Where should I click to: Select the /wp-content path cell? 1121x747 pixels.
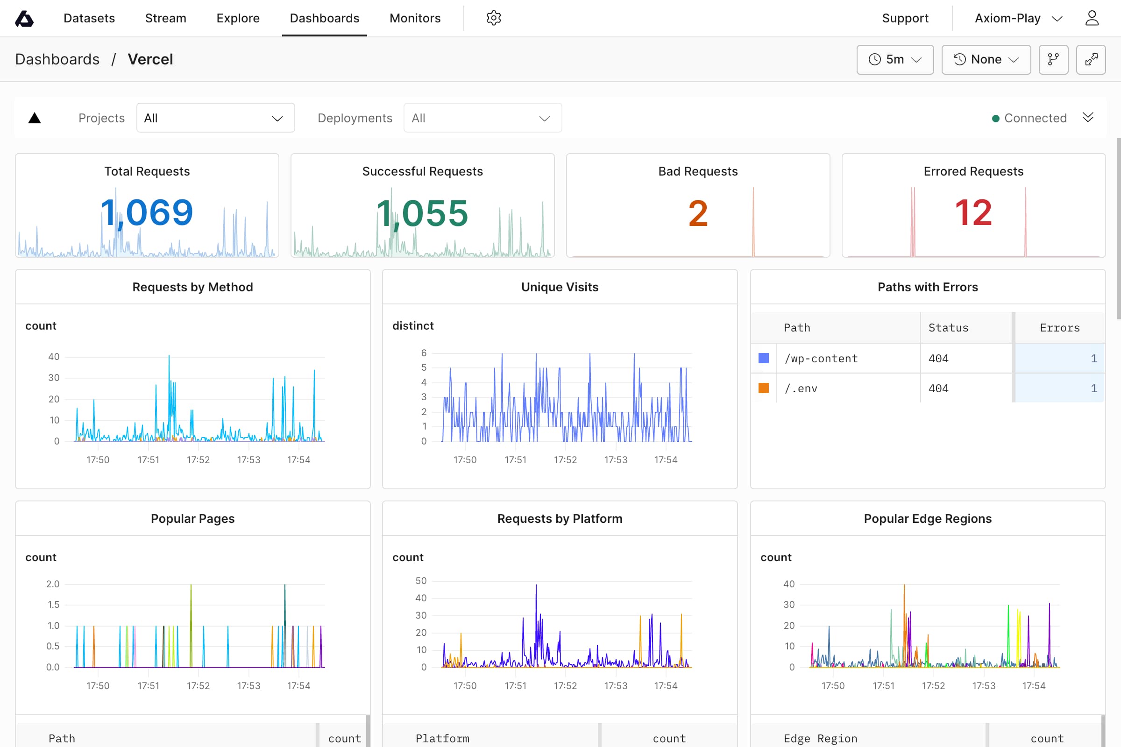pyautogui.click(x=849, y=358)
